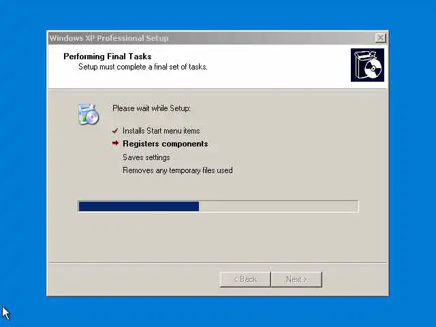Click the red arrow beside Registers components
Screen dimensions: 436x327
(x=115, y=143)
